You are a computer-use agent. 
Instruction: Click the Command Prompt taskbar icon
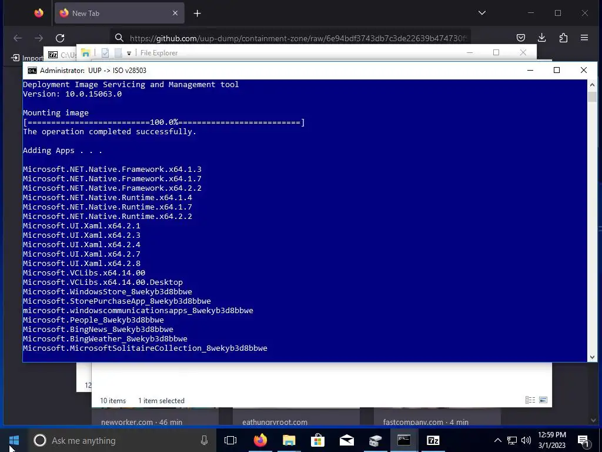click(x=404, y=440)
